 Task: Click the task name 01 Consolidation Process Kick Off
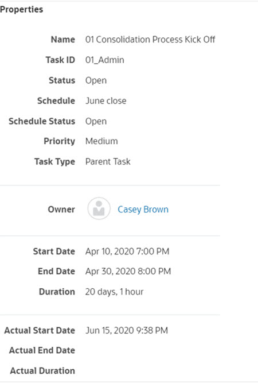tap(150, 39)
